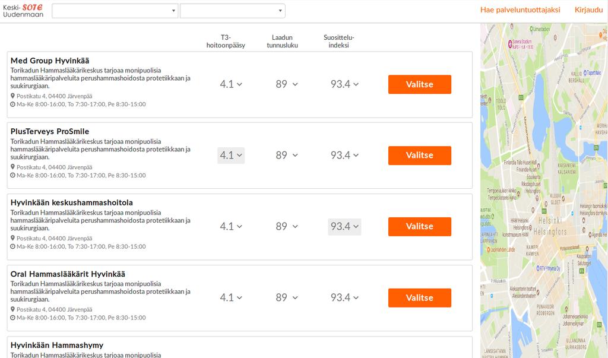The width and height of the screenshot is (608, 358).
Task: Open the 89 dropdown for Oral Hammaslääkärit Hyvinkää
Action: click(x=287, y=298)
